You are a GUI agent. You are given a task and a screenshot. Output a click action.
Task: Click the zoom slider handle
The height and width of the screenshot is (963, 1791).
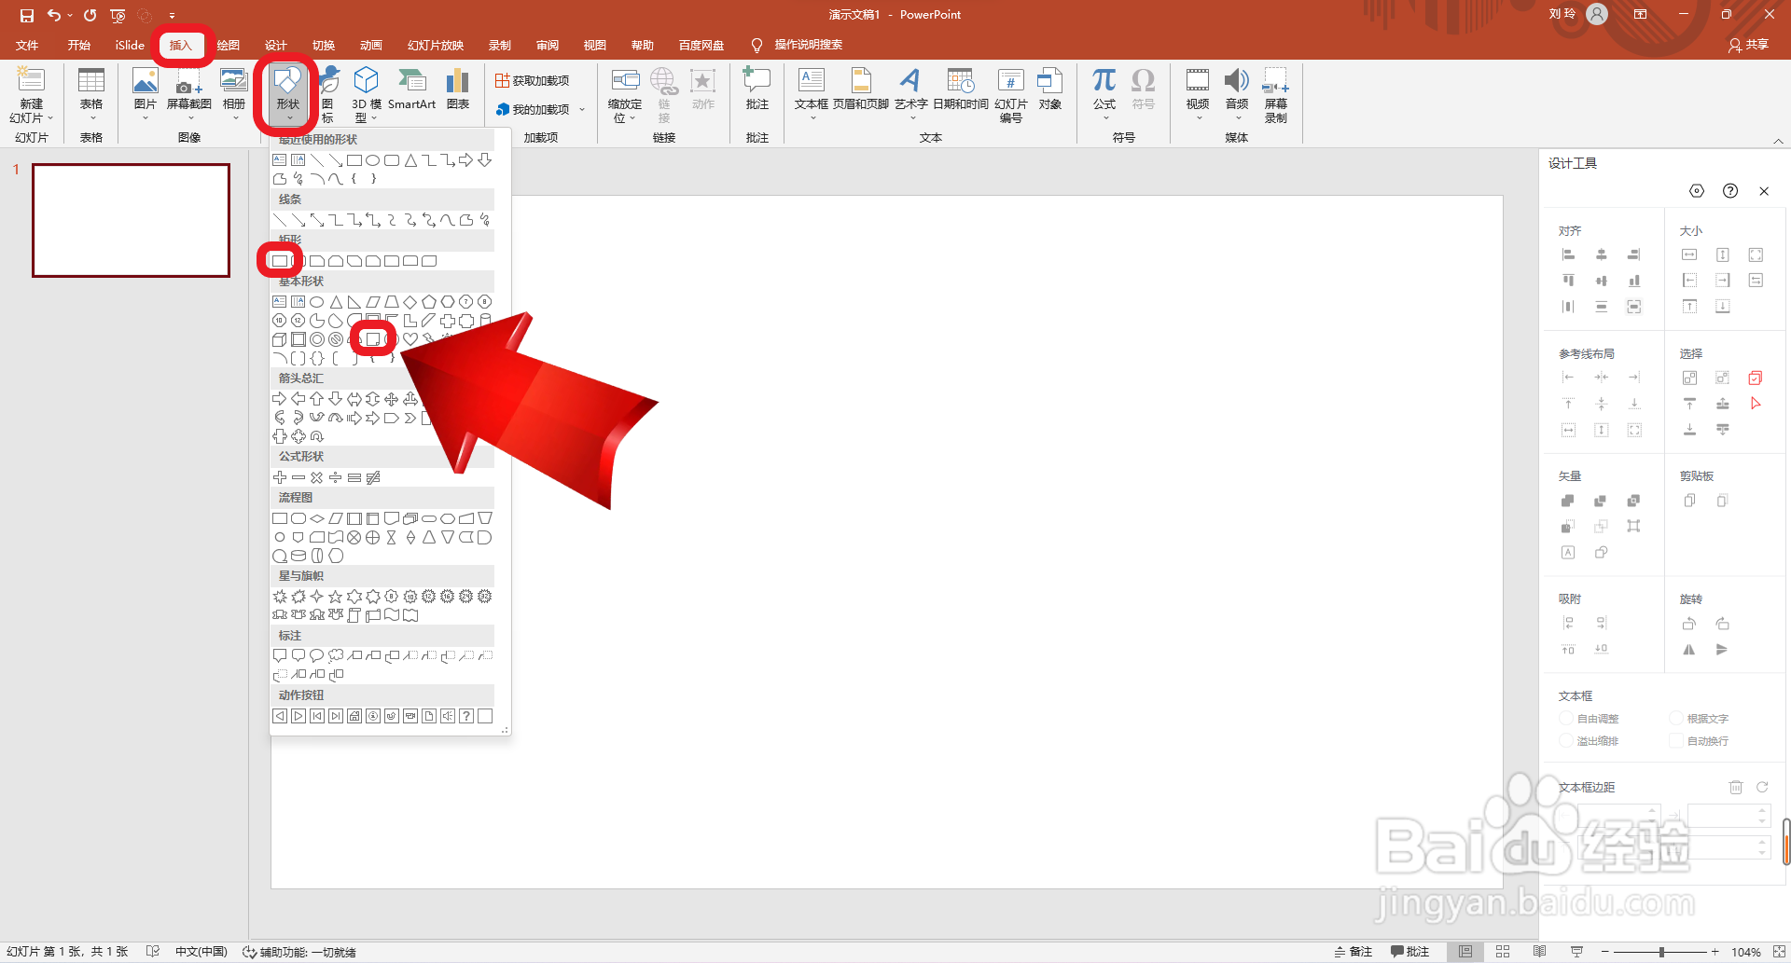click(1661, 952)
